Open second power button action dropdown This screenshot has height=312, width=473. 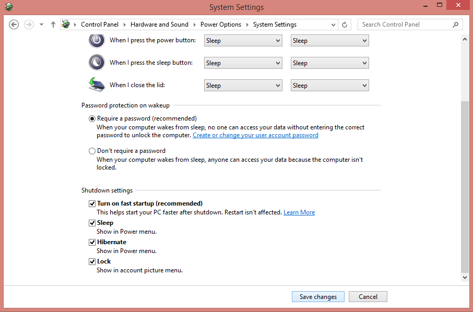pyautogui.click(x=330, y=41)
